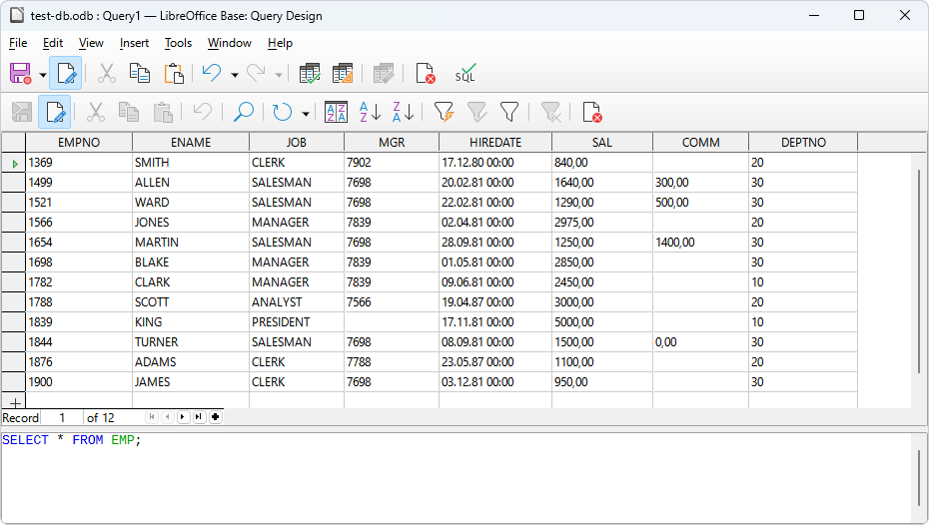Go to the next record
The width and height of the screenshot is (929, 525).
183,417
